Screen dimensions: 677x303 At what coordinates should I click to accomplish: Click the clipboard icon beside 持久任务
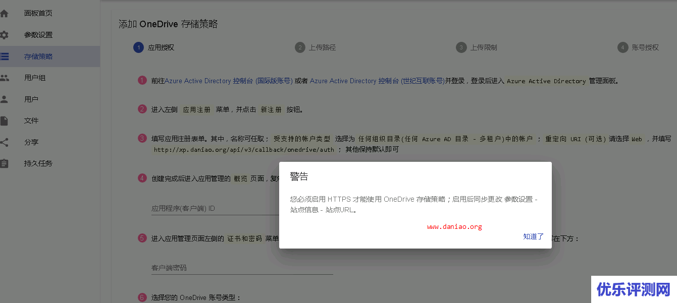[x=4, y=163]
